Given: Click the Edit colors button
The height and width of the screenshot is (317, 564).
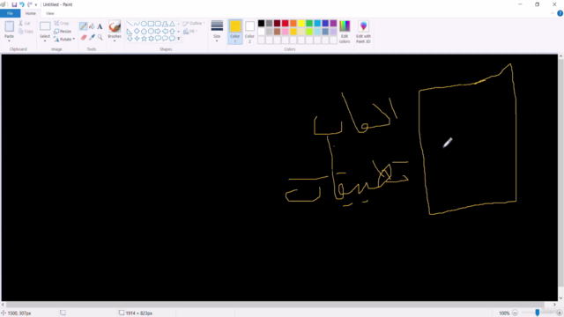Looking at the screenshot, I should coord(345,32).
